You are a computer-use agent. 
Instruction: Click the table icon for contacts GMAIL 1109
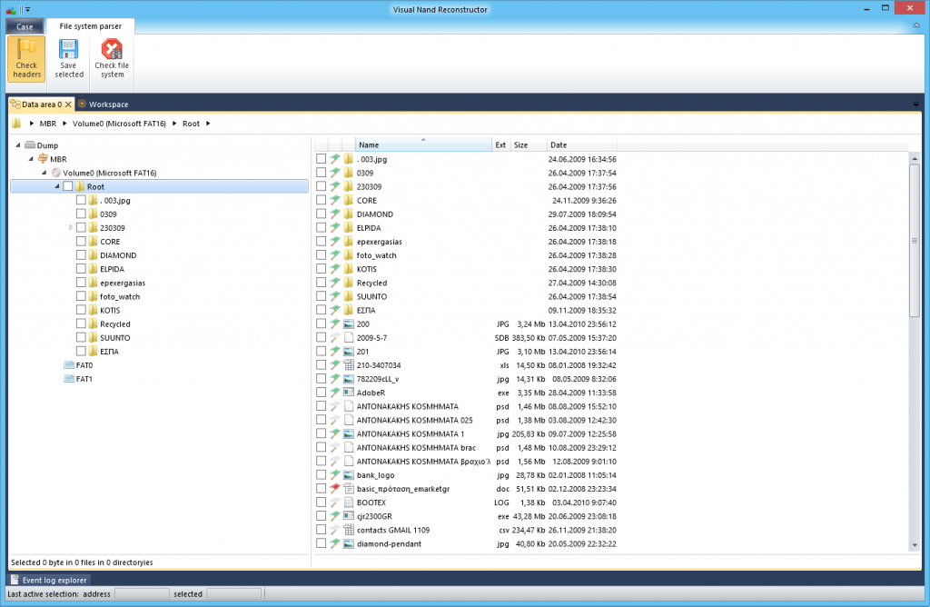tap(349, 530)
